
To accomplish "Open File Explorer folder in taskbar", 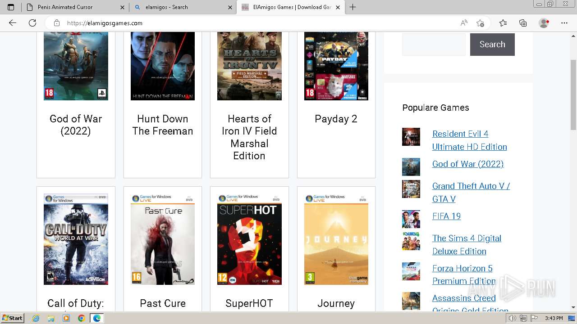I will pos(51,318).
